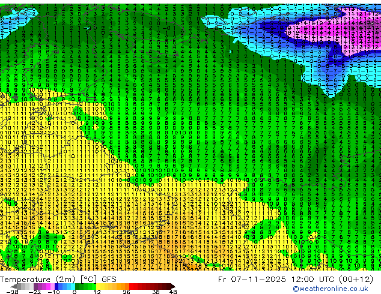Click the 'Temperature (2m) [°C] GFS' title
381x294 pixels.
click(58, 280)
